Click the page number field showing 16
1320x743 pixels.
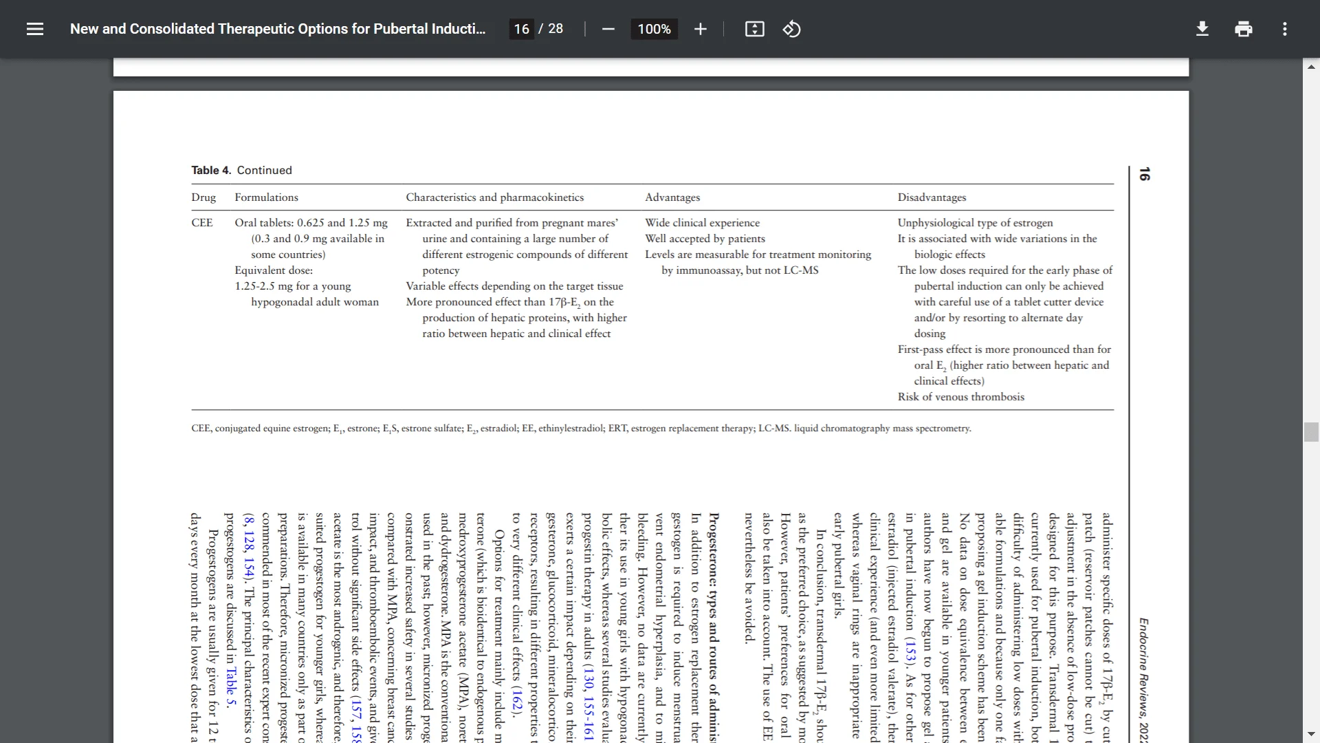tap(521, 29)
